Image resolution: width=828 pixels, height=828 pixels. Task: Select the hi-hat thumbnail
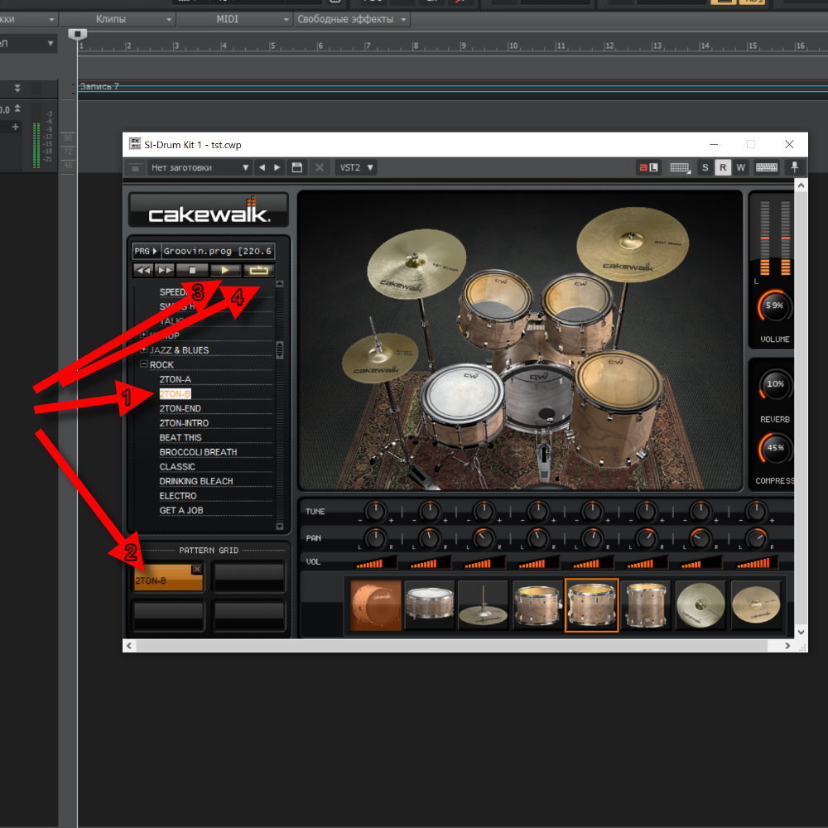point(484,605)
